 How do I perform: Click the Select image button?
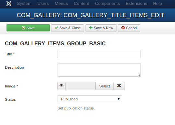pyautogui.click(x=104, y=86)
